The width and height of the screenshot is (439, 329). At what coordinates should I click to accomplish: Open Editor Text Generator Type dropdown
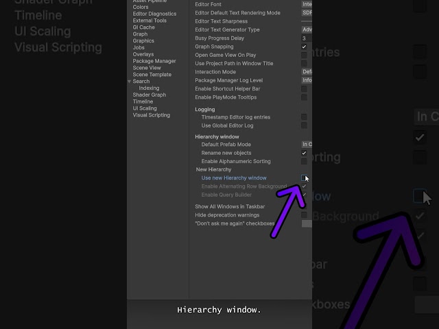[x=307, y=29]
